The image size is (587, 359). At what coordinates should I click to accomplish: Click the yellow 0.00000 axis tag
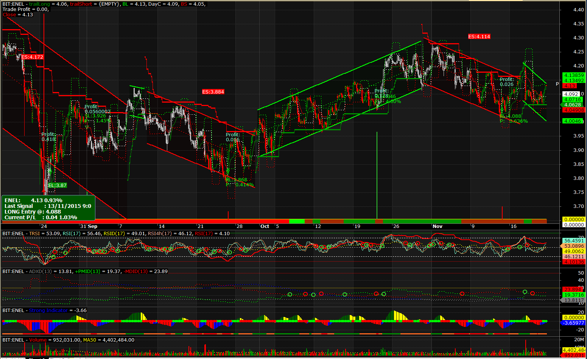574,219
